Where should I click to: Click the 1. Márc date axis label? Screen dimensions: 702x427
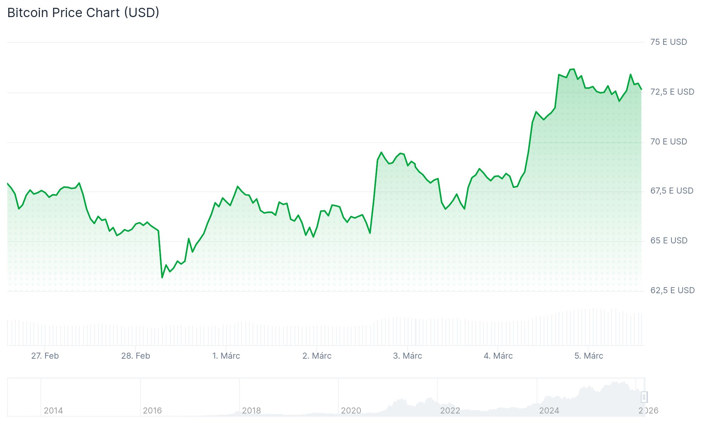click(x=226, y=356)
